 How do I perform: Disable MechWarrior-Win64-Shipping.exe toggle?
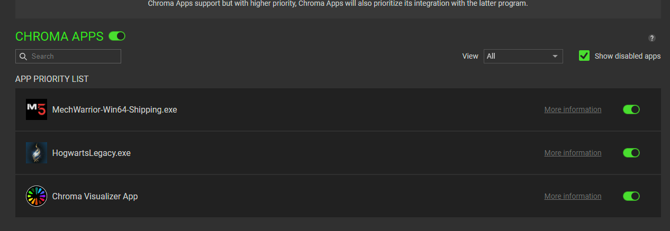(x=631, y=109)
